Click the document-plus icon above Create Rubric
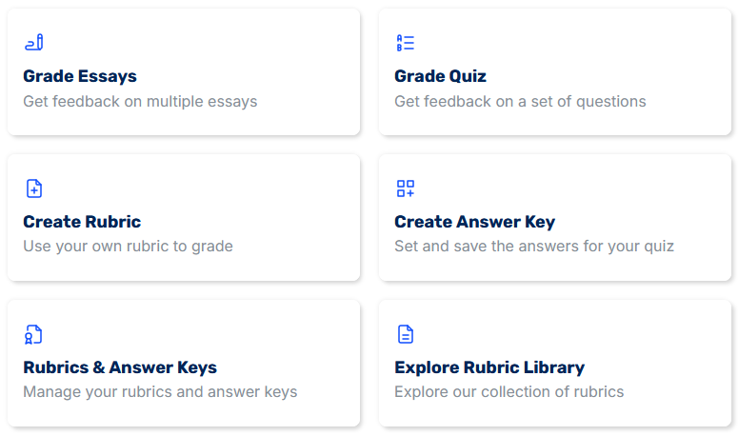This screenshot has width=738, height=436. (33, 188)
